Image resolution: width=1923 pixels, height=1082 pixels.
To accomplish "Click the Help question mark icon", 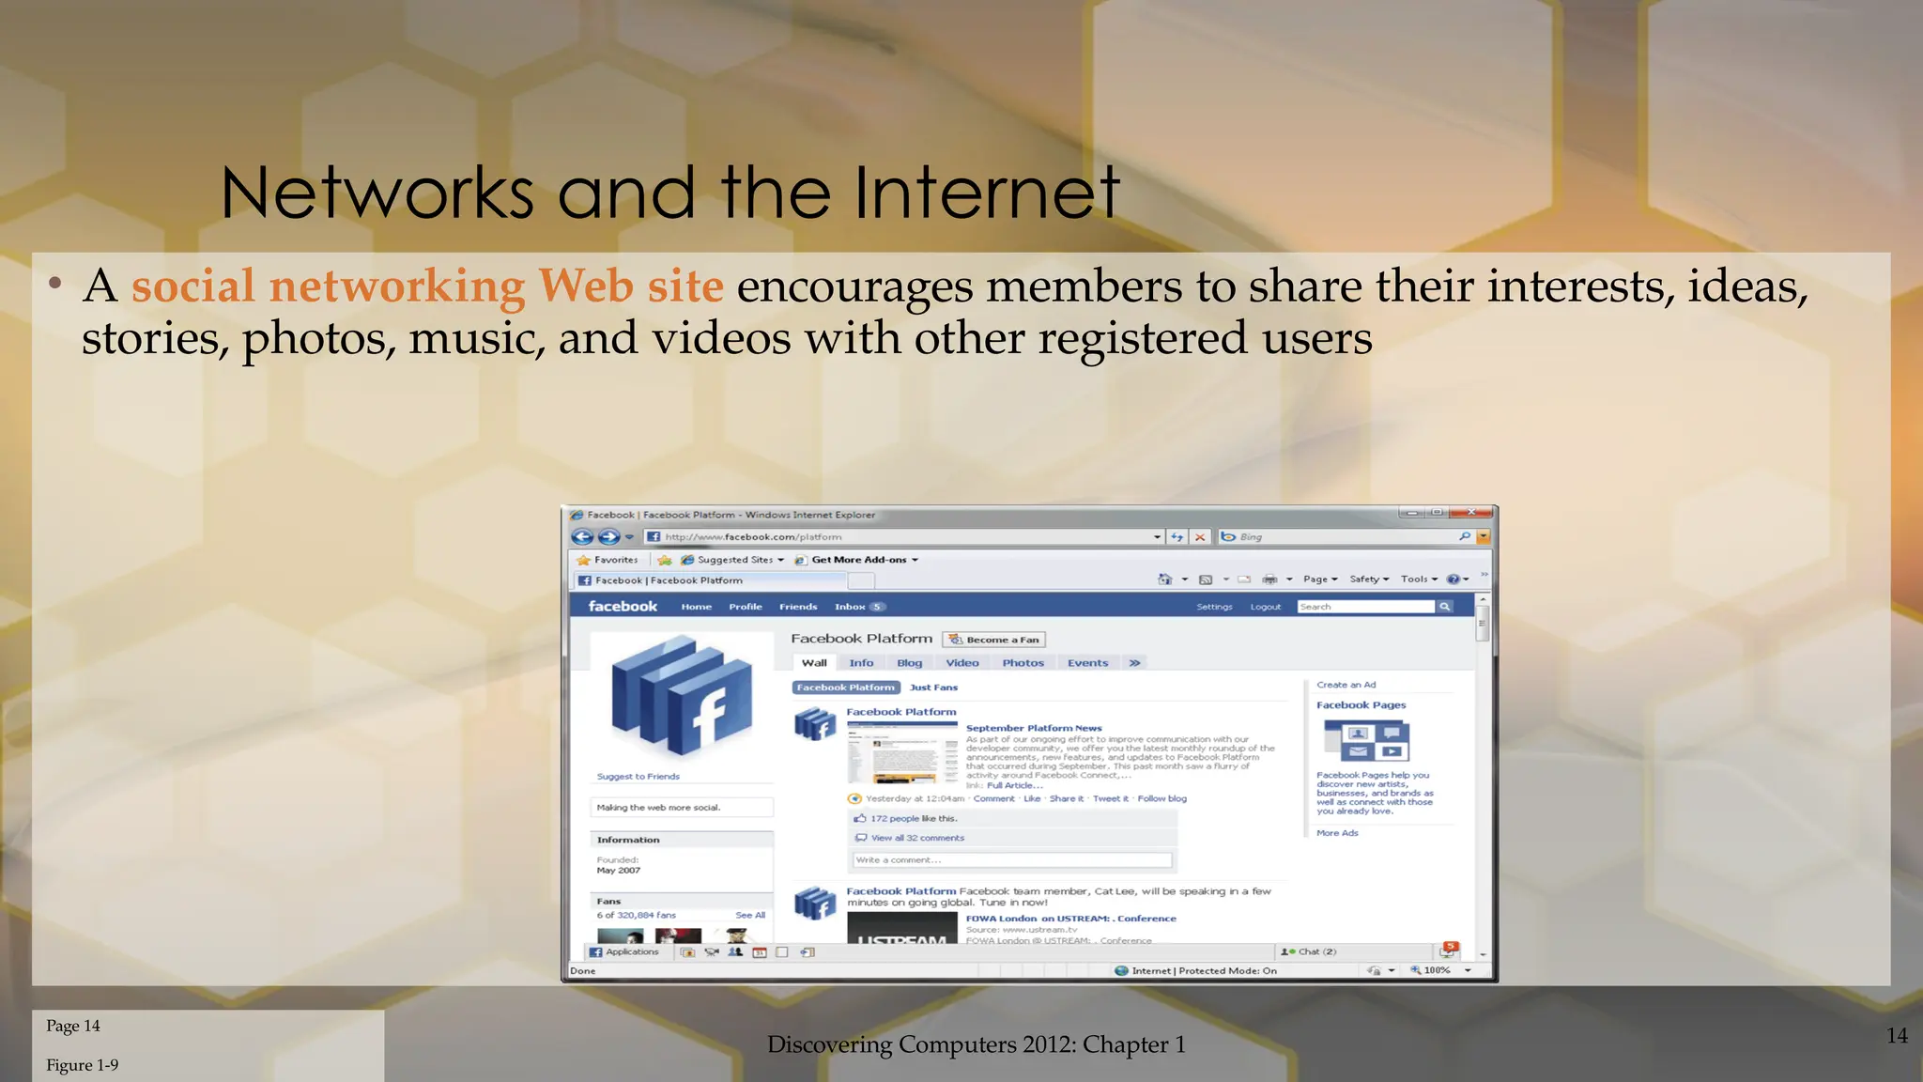I will point(1454,580).
